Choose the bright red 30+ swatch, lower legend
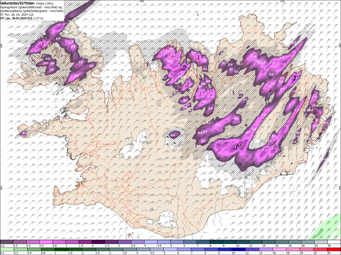341x255 pixels. coord(334,249)
